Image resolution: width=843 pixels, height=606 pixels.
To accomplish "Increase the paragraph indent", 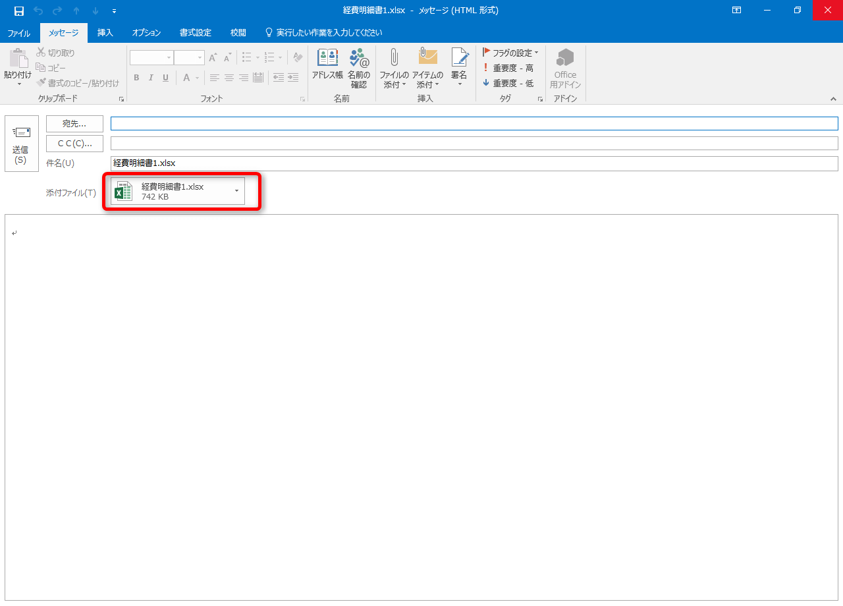I will click(x=293, y=78).
